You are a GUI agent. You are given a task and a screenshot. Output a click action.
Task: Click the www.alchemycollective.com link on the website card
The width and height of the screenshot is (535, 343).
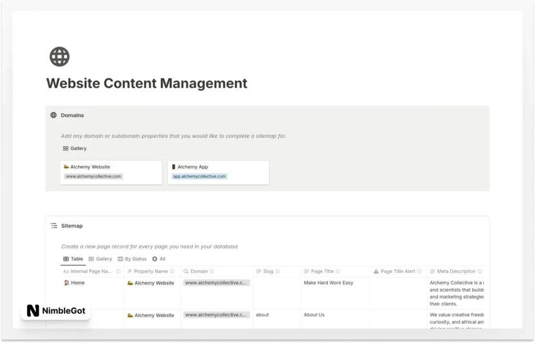pos(93,176)
